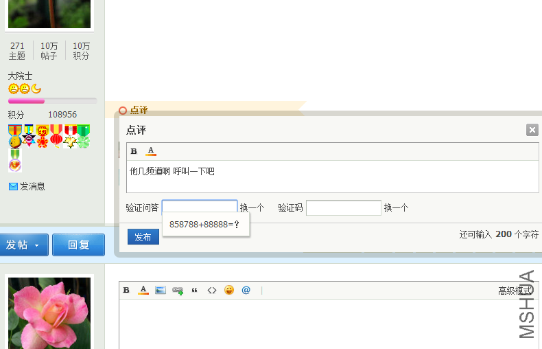
Task: Close the 点评 dialog
Action: coord(532,130)
